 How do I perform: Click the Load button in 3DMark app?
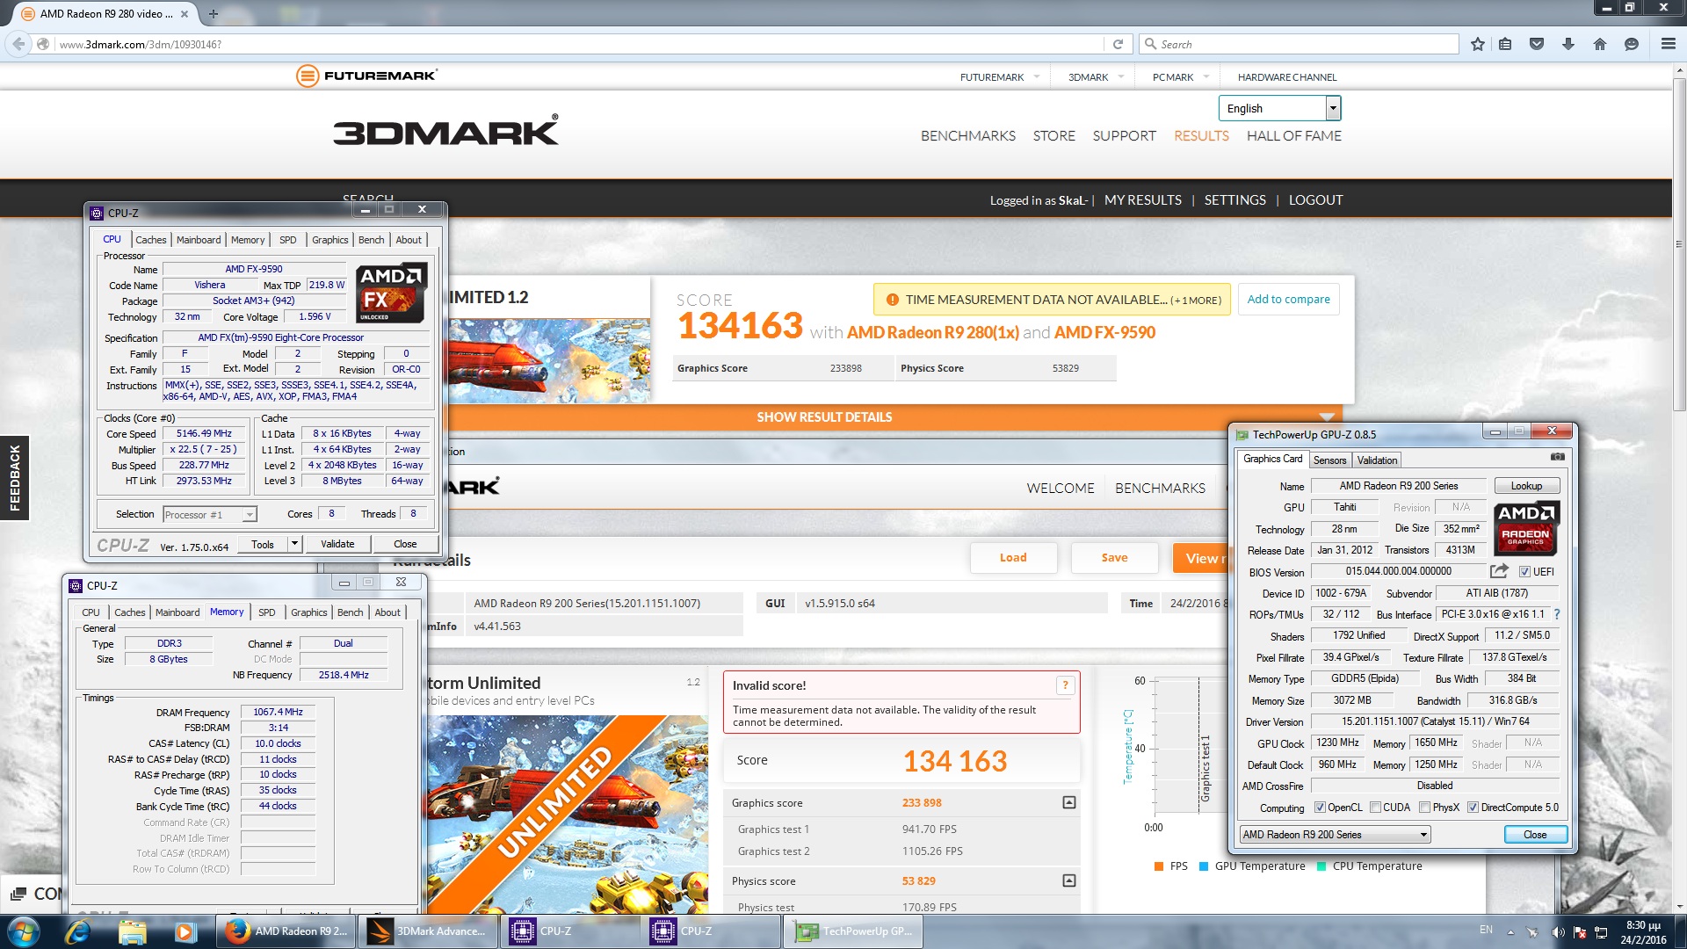point(1013,557)
